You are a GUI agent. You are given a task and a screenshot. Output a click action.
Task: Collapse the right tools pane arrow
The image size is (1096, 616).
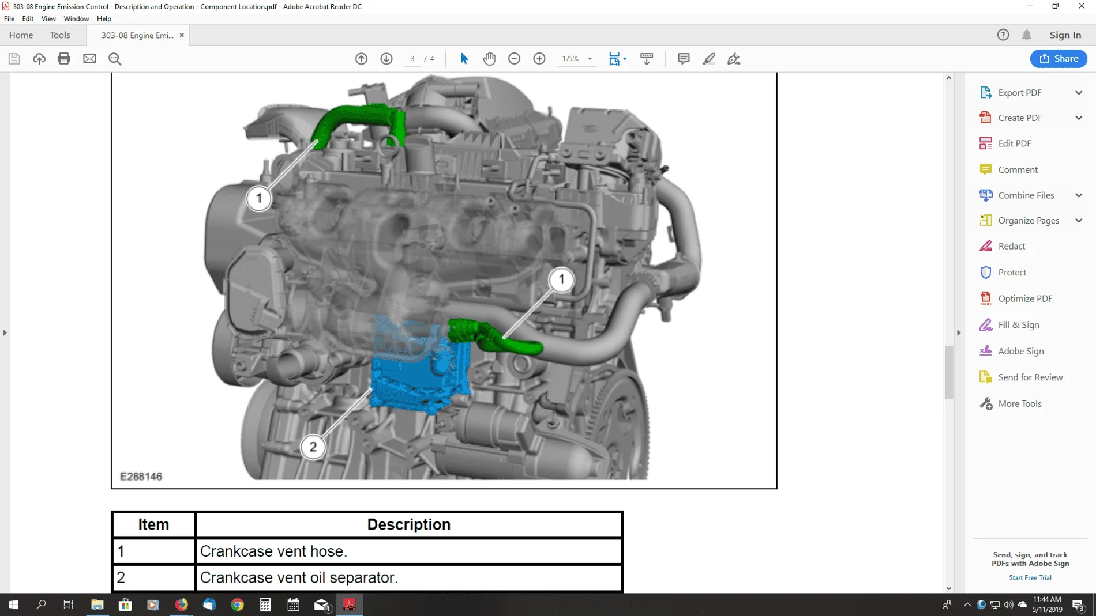coord(959,332)
